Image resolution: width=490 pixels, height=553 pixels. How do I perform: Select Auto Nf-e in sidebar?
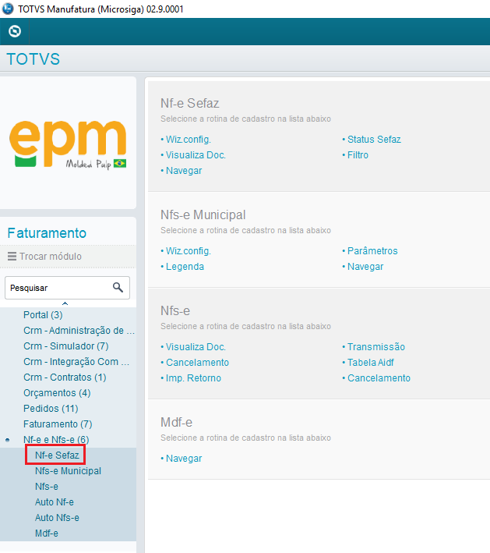pos(55,502)
